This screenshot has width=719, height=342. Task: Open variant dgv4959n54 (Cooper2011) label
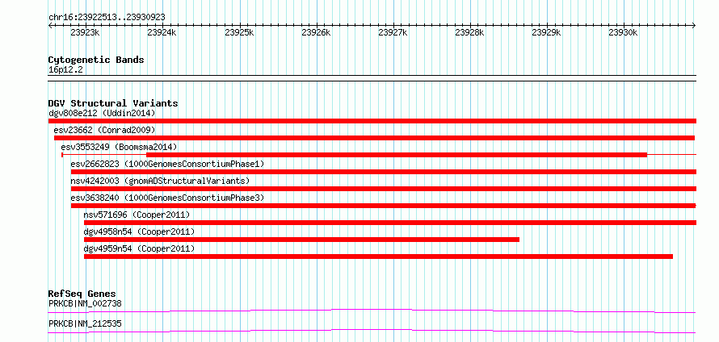point(139,248)
